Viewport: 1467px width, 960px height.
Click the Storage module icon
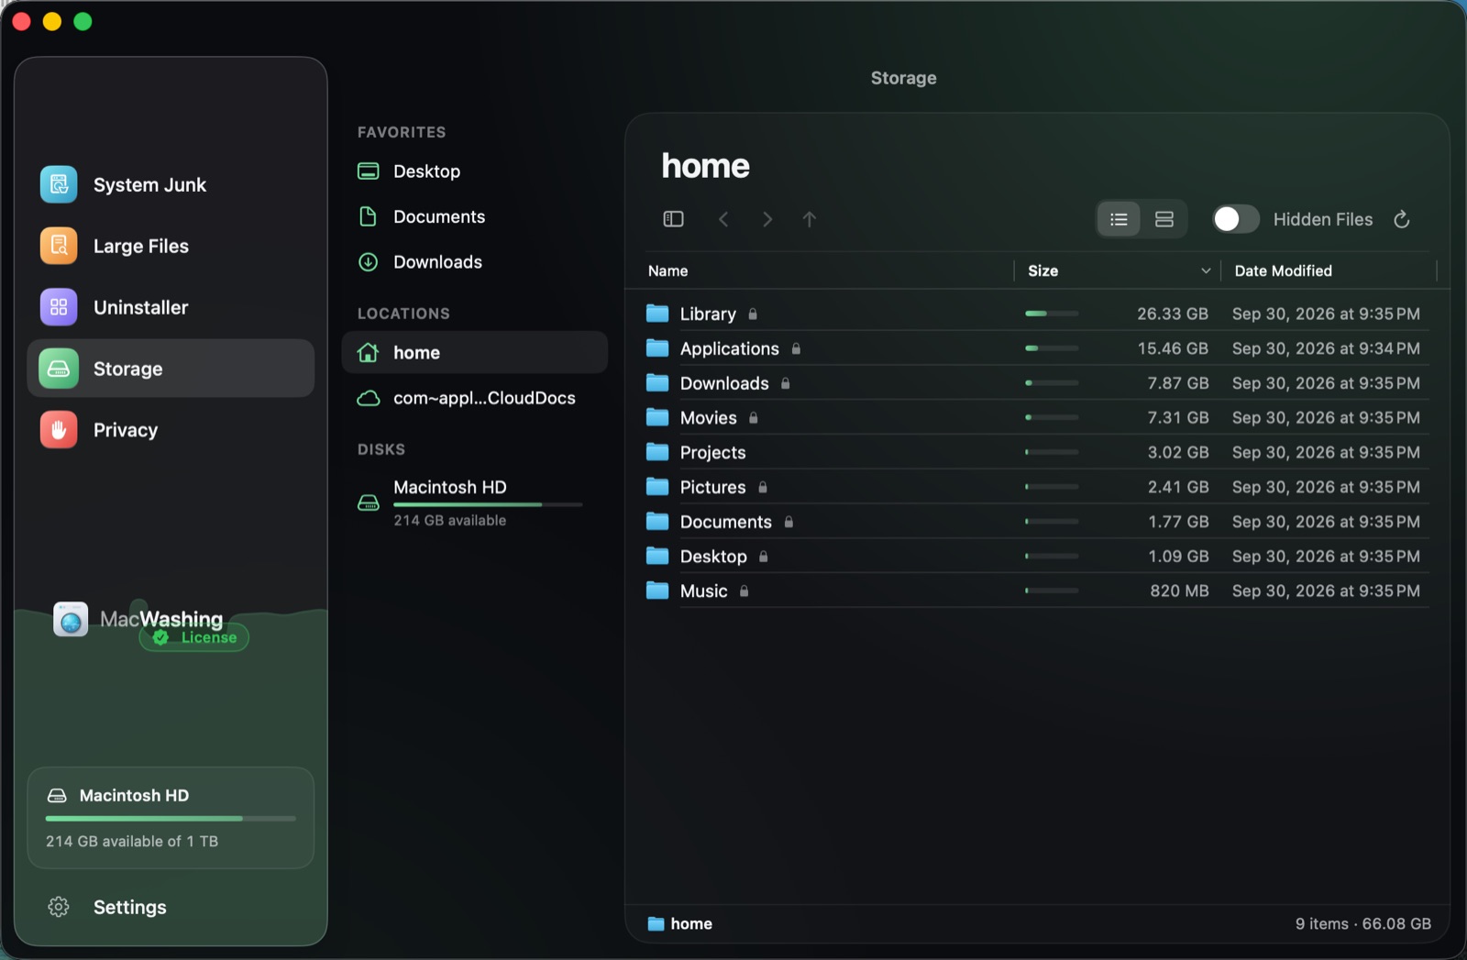tap(59, 369)
